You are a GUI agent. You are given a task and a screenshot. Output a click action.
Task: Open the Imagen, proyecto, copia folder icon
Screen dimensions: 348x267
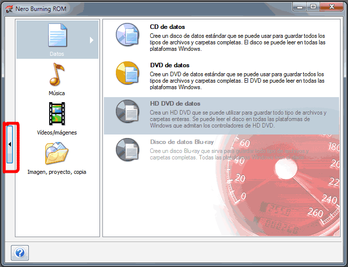57,153
